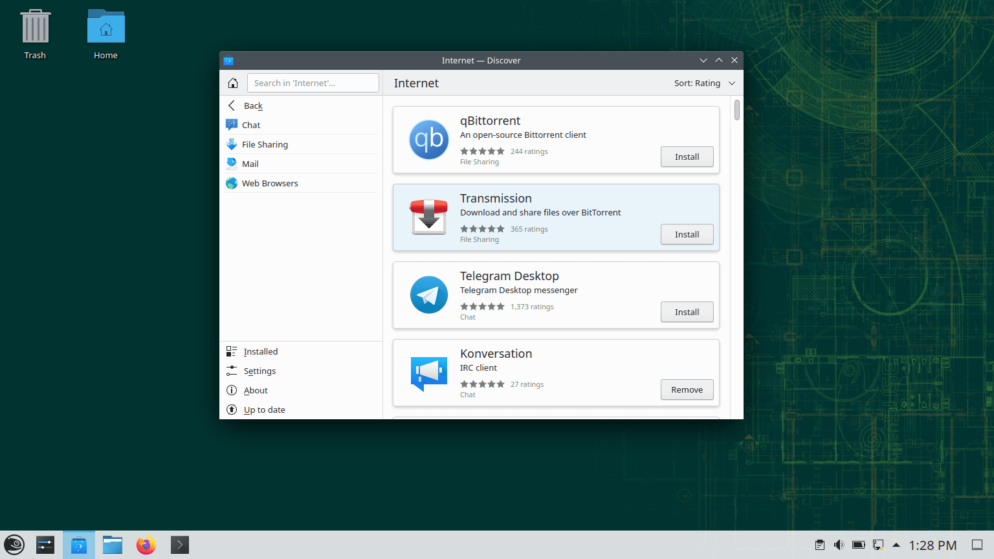This screenshot has height=559, width=994.
Task: Install Transmission
Action: [687, 234]
